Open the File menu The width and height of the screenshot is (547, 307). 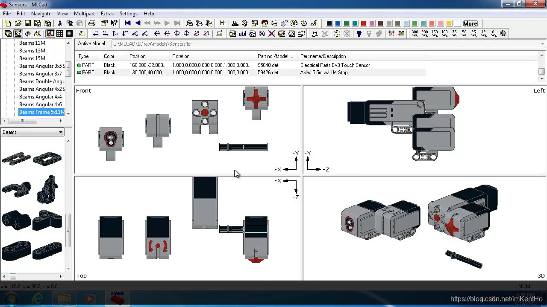point(7,14)
